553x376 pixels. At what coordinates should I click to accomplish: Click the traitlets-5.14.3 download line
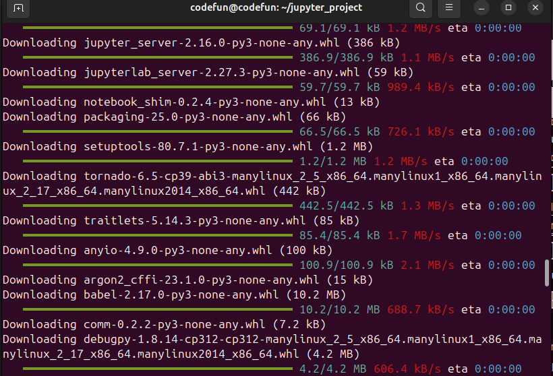[181, 220]
